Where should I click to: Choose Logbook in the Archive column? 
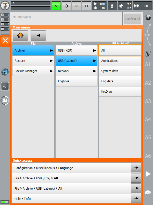coord(76,81)
